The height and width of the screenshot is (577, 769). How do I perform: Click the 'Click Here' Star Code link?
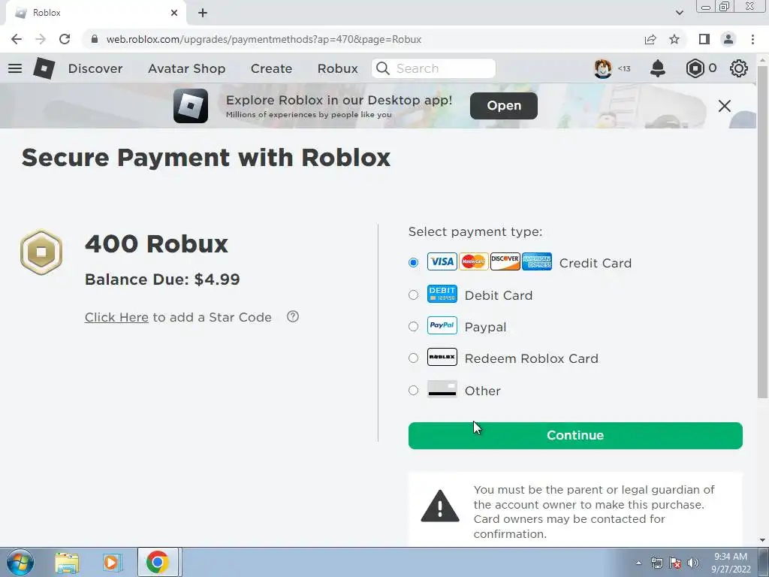click(x=116, y=317)
